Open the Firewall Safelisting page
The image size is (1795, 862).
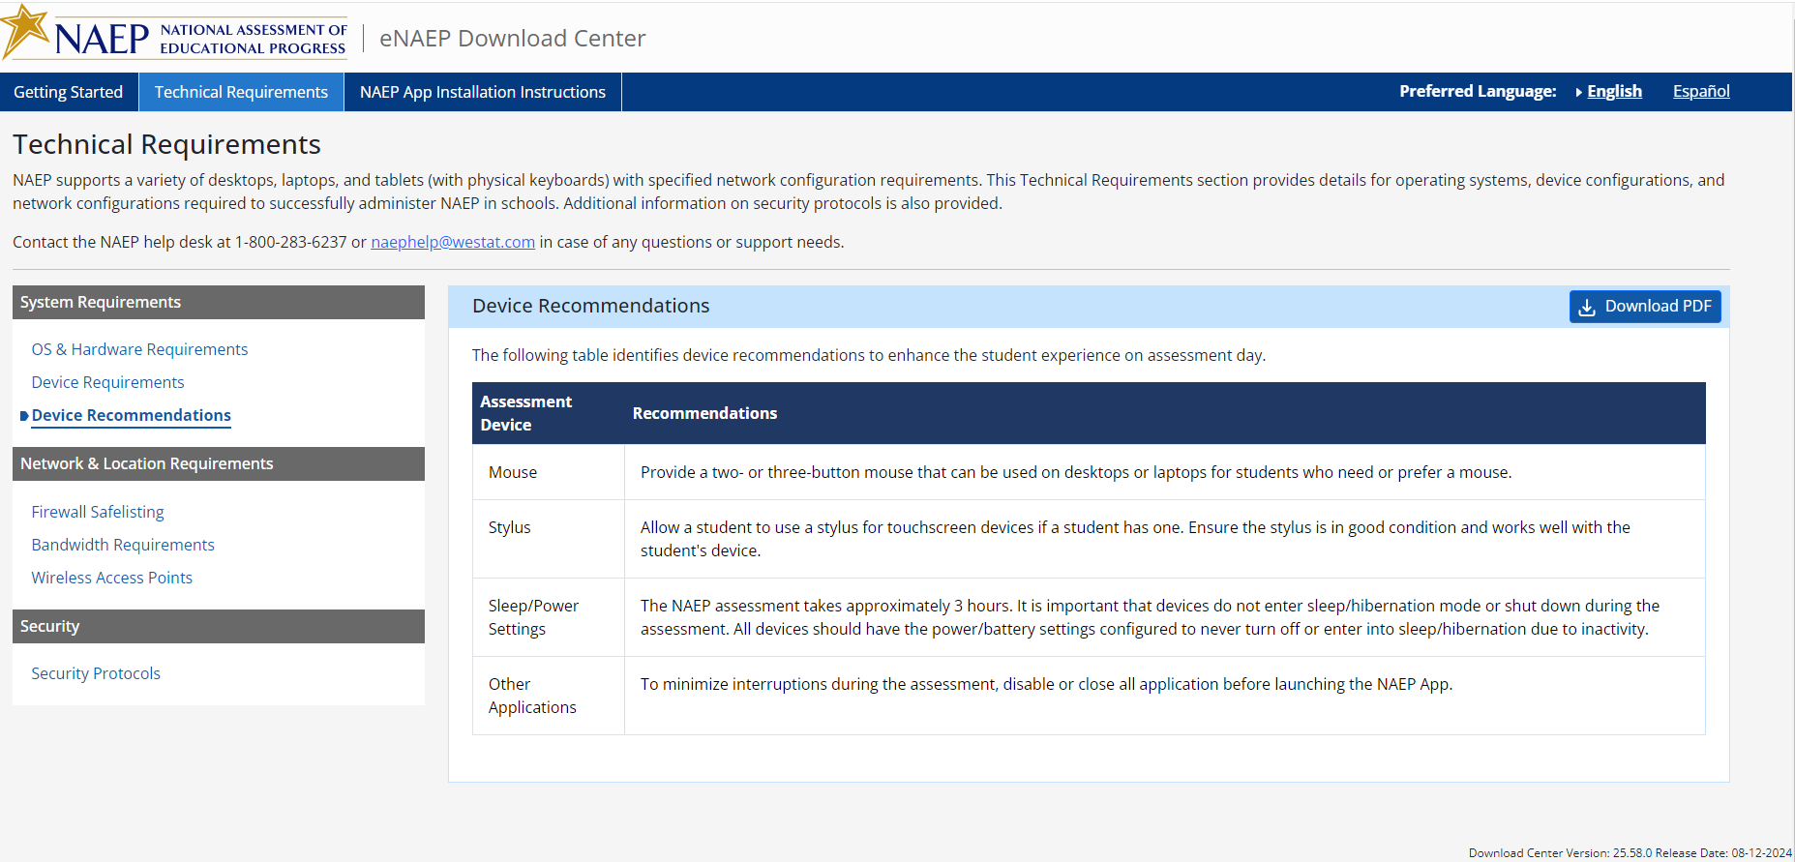97,512
